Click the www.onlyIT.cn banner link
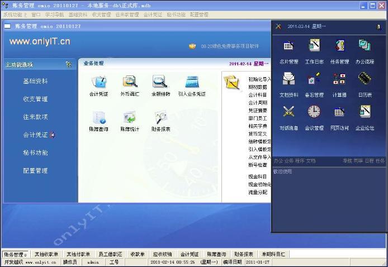The image size is (388, 267). pos(40,41)
